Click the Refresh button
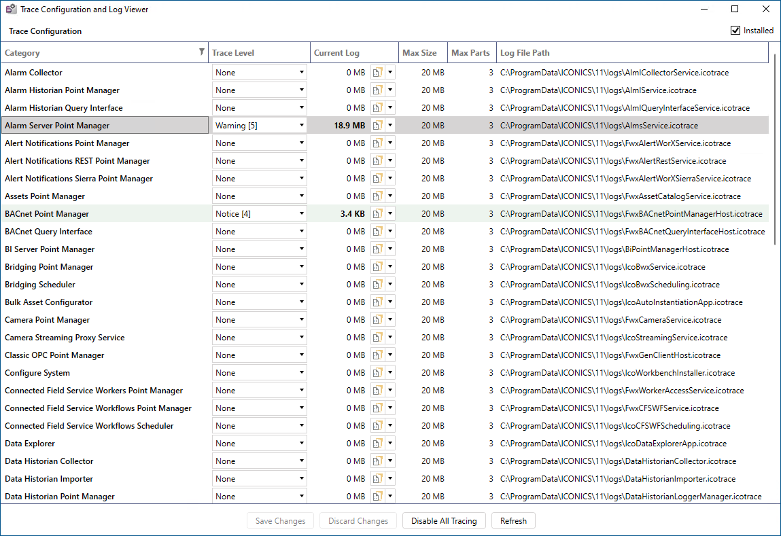Image resolution: width=781 pixels, height=536 pixels. click(x=513, y=520)
